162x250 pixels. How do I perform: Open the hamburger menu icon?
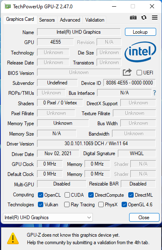[x=155, y=17]
